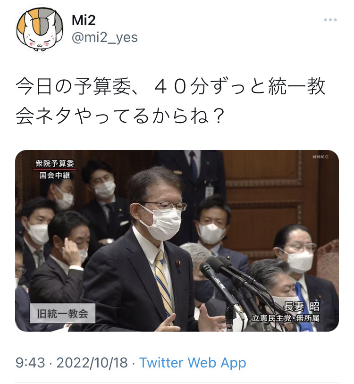The image size is (354, 384).
Task: Tap the 長妻 昭 name caption
Action: 302,306
